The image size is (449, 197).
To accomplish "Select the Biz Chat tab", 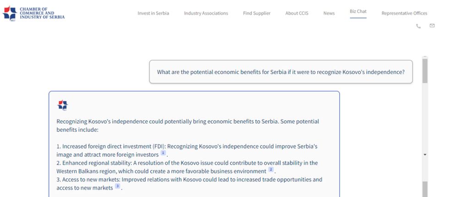I will [358, 11].
